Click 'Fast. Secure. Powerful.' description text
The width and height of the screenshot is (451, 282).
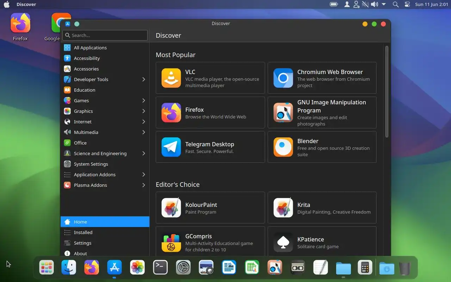click(x=209, y=151)
